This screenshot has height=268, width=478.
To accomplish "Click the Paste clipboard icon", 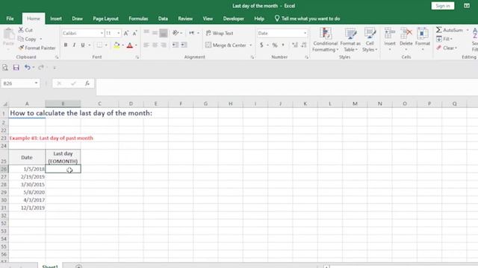I will [x=9, y=35].
